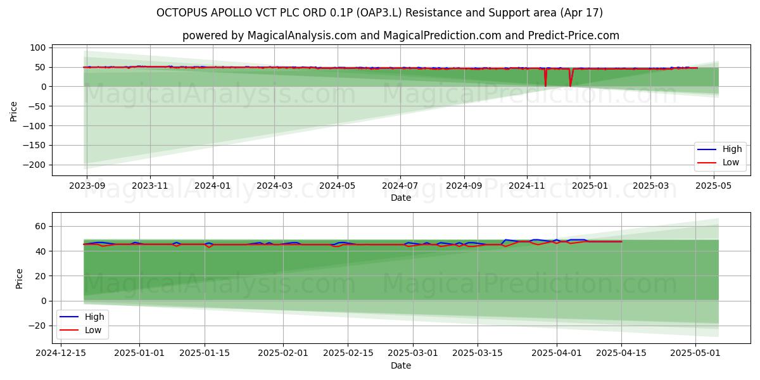Click the '2025-05' label on the top chart date axis

tap(714, 186)
